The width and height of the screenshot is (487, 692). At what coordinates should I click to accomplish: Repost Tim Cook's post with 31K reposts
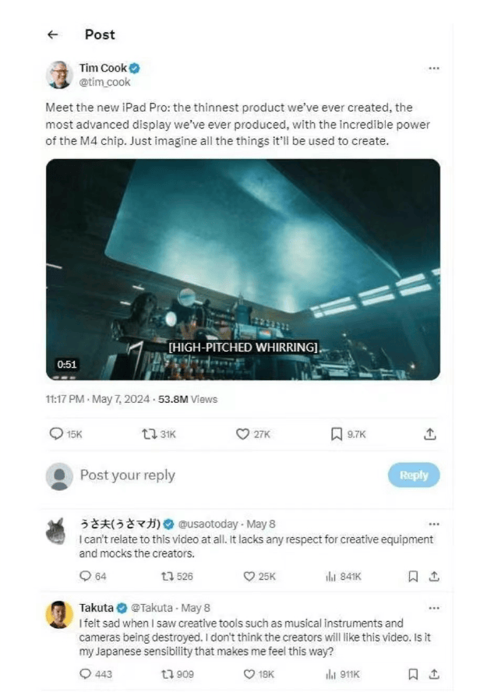150,434
